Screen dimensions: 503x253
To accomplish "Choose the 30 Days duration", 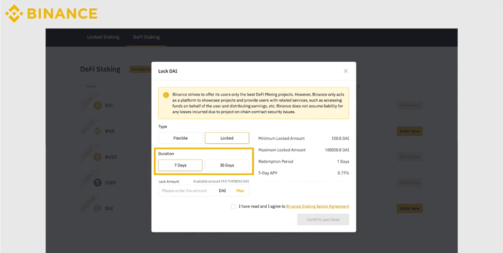I will (227, 165).
